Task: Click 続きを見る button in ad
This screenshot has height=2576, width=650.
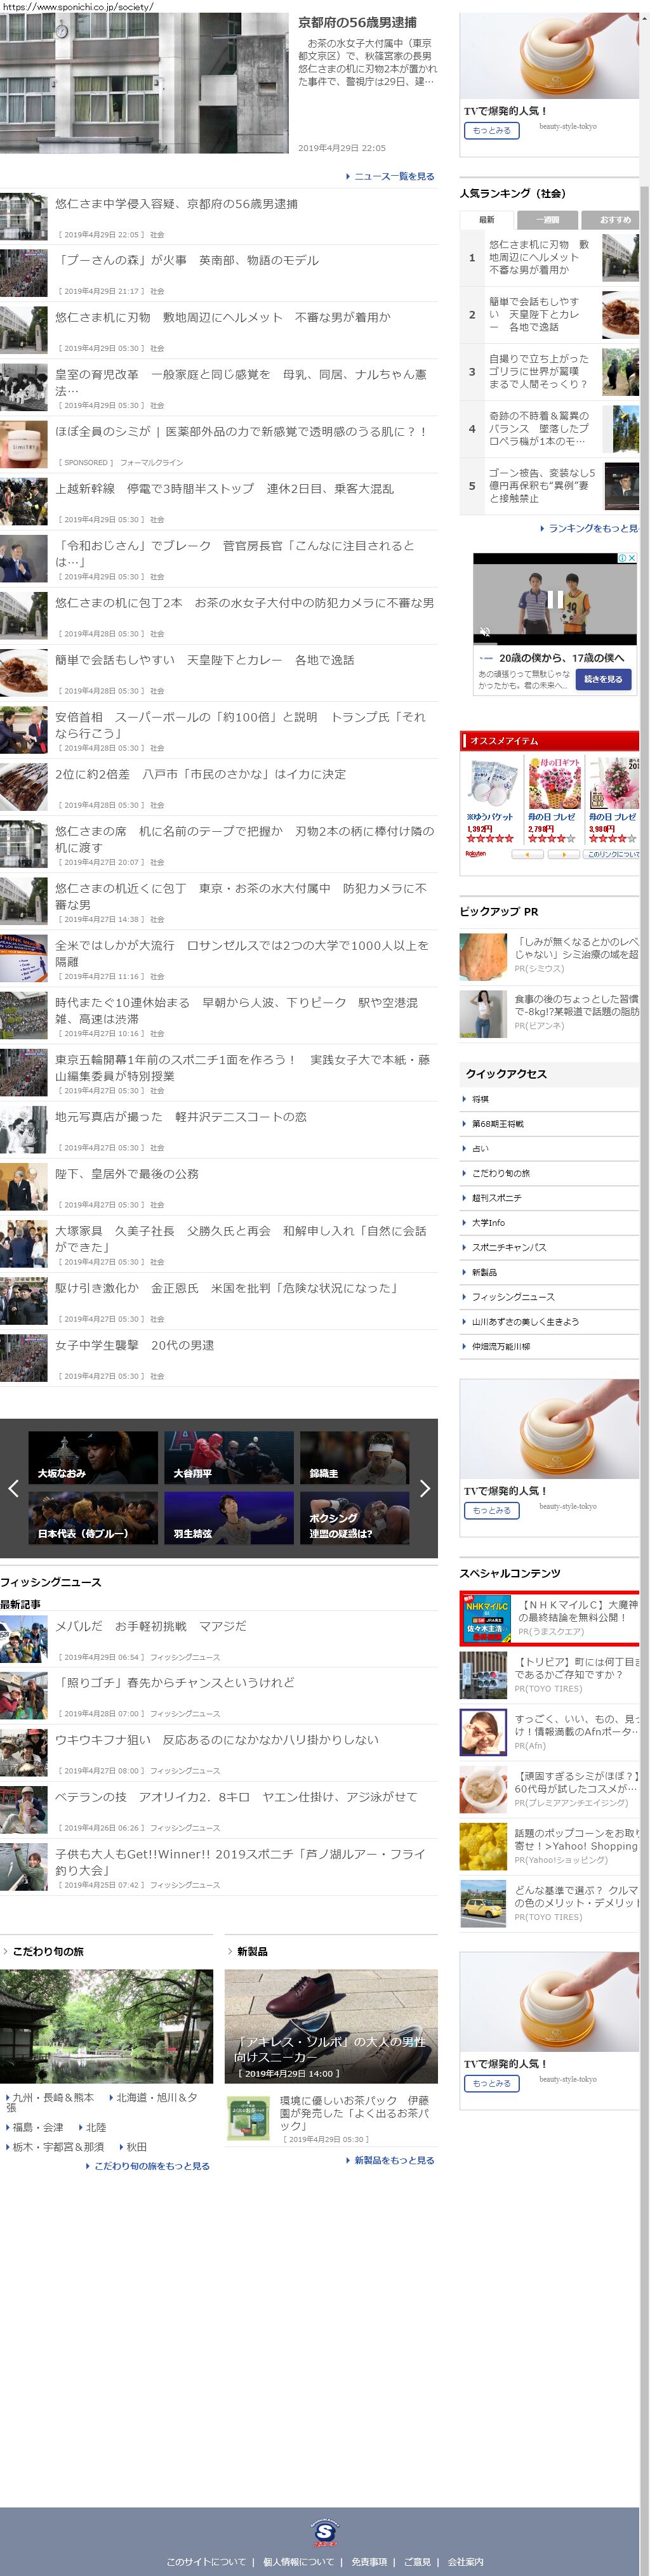Action: click(603, 679)
